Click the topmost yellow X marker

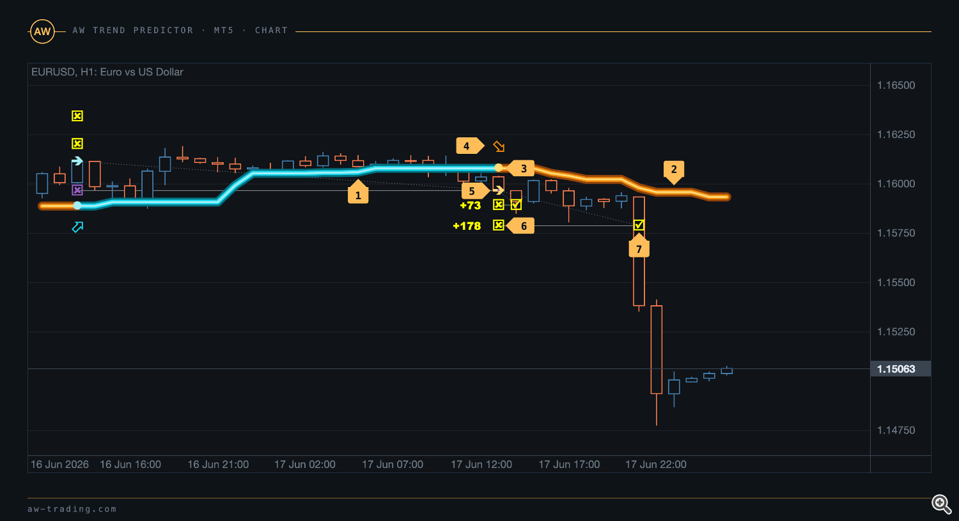[x=77, y=116]
